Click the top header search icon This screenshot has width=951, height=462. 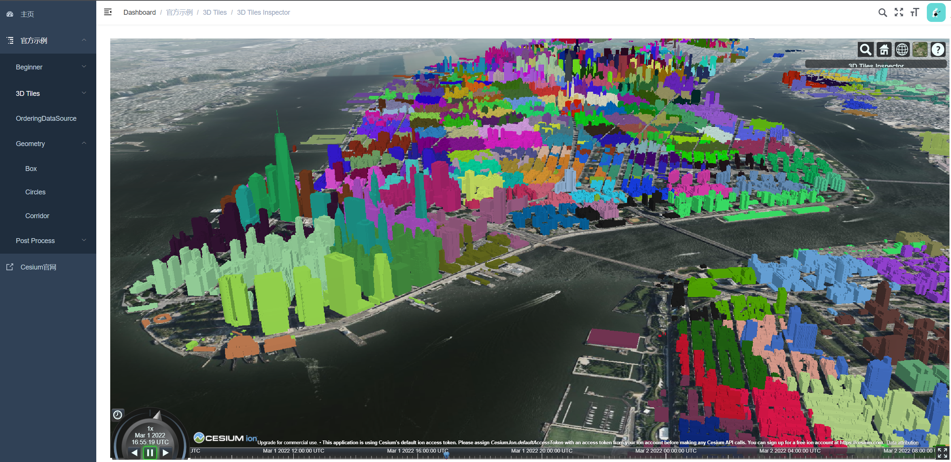pos(882,12)
